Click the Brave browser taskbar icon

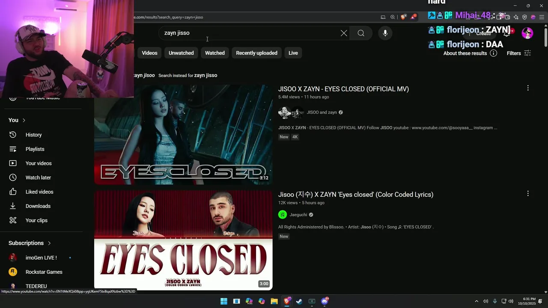(x=287, y=301)
